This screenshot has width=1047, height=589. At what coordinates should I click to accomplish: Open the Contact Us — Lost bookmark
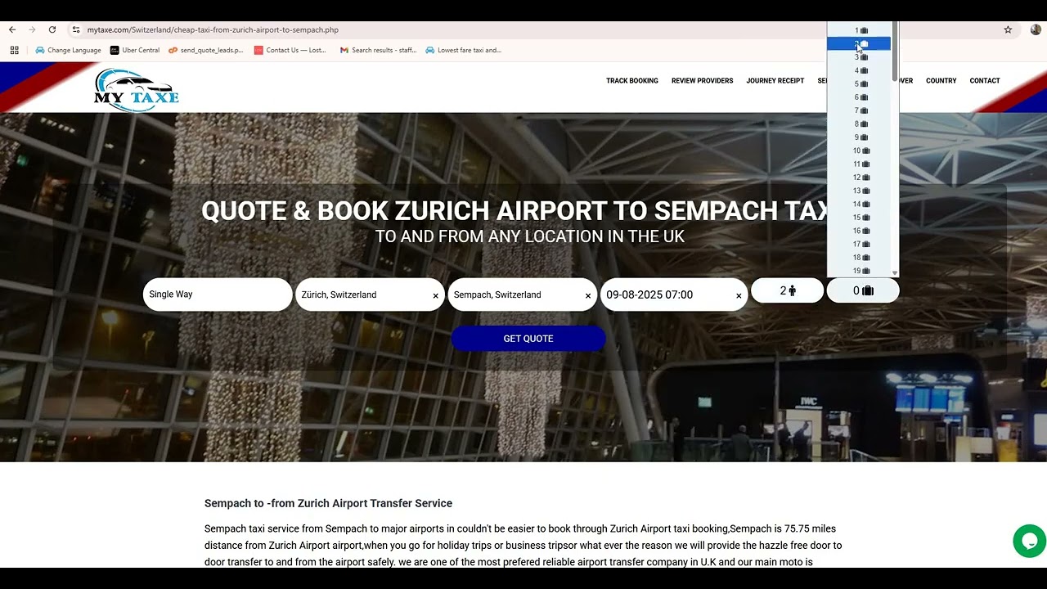tap(290, 50)
